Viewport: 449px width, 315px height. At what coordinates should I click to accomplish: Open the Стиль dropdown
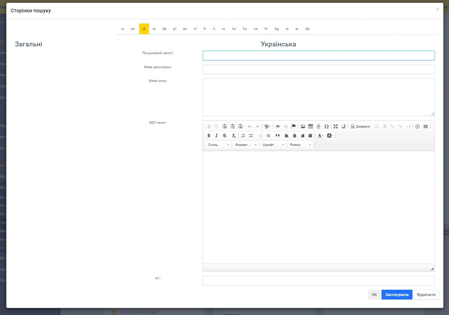(218, 145)
